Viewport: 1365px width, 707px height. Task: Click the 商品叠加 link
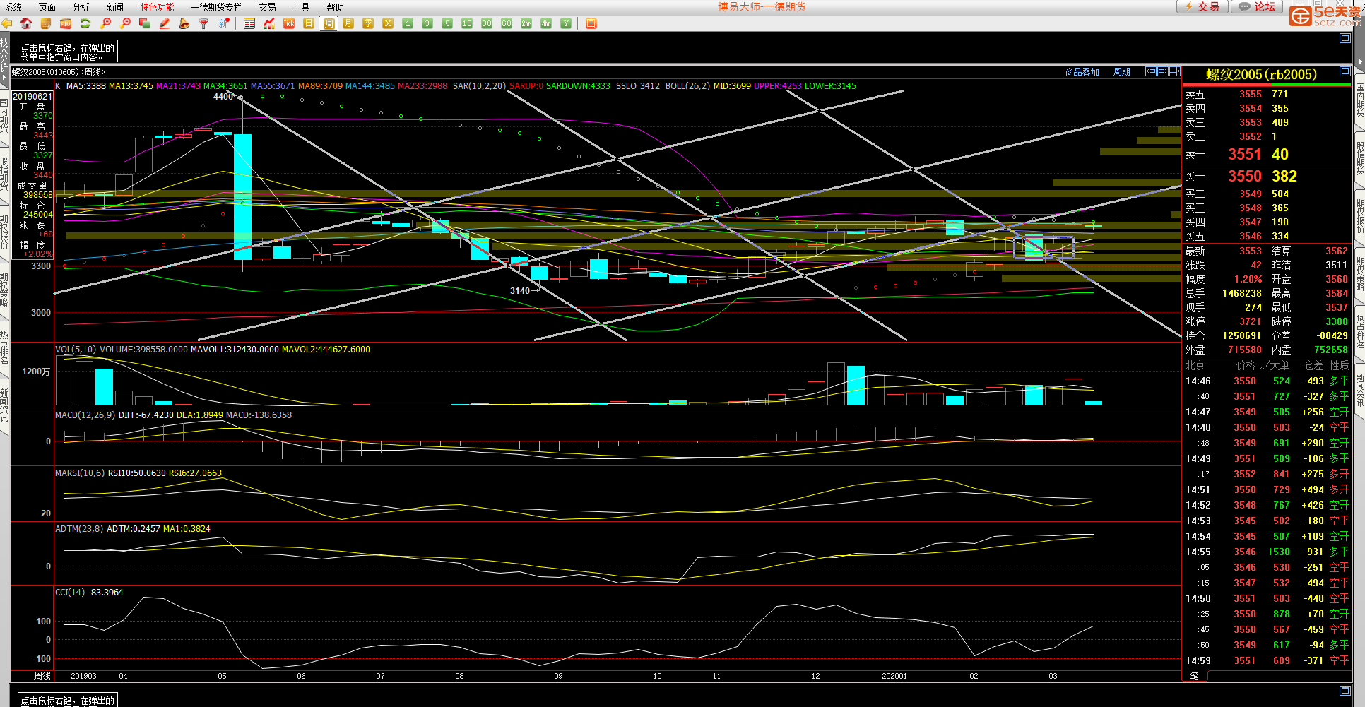(1082, 72)
